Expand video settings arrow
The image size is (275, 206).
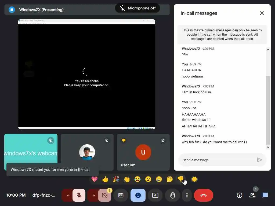94,195
